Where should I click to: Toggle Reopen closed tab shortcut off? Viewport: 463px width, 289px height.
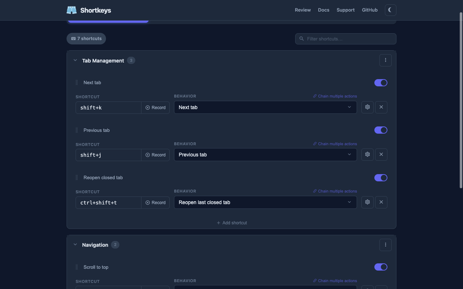point(381,178)
